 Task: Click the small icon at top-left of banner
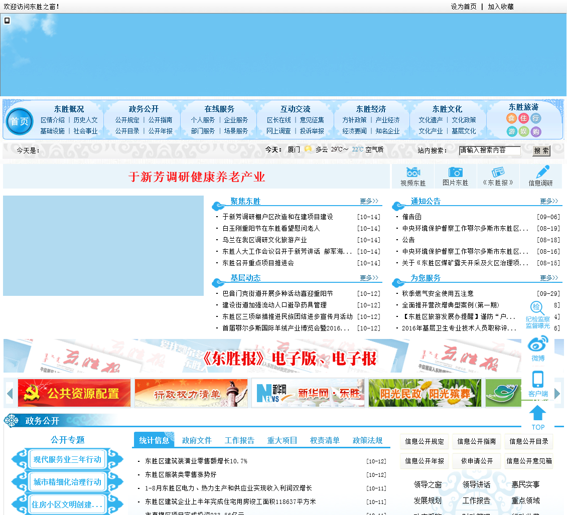(x=7, y=21)
